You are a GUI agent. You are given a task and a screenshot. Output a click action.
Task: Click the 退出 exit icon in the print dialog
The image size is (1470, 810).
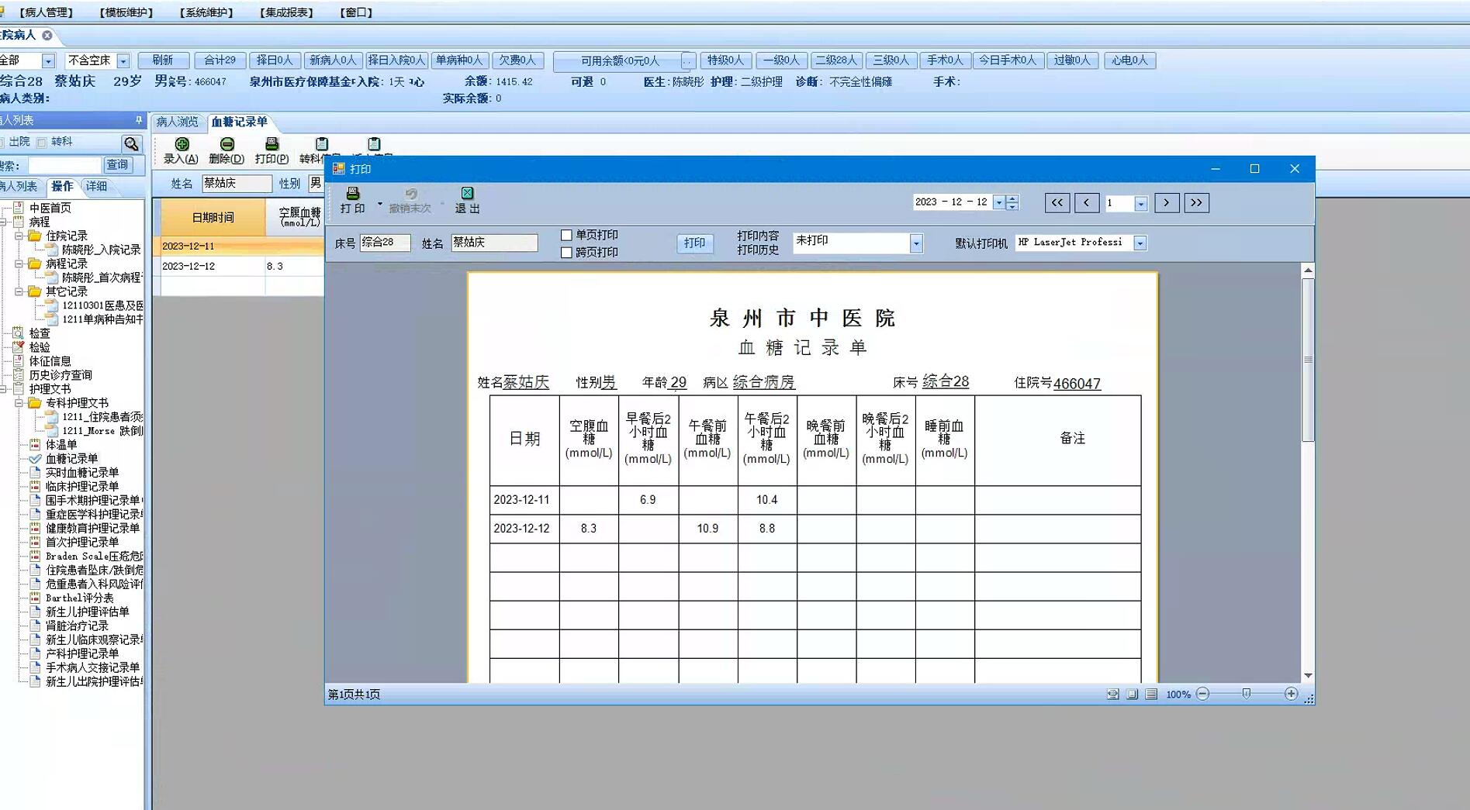pyautogui.click(x=467, y=194)
